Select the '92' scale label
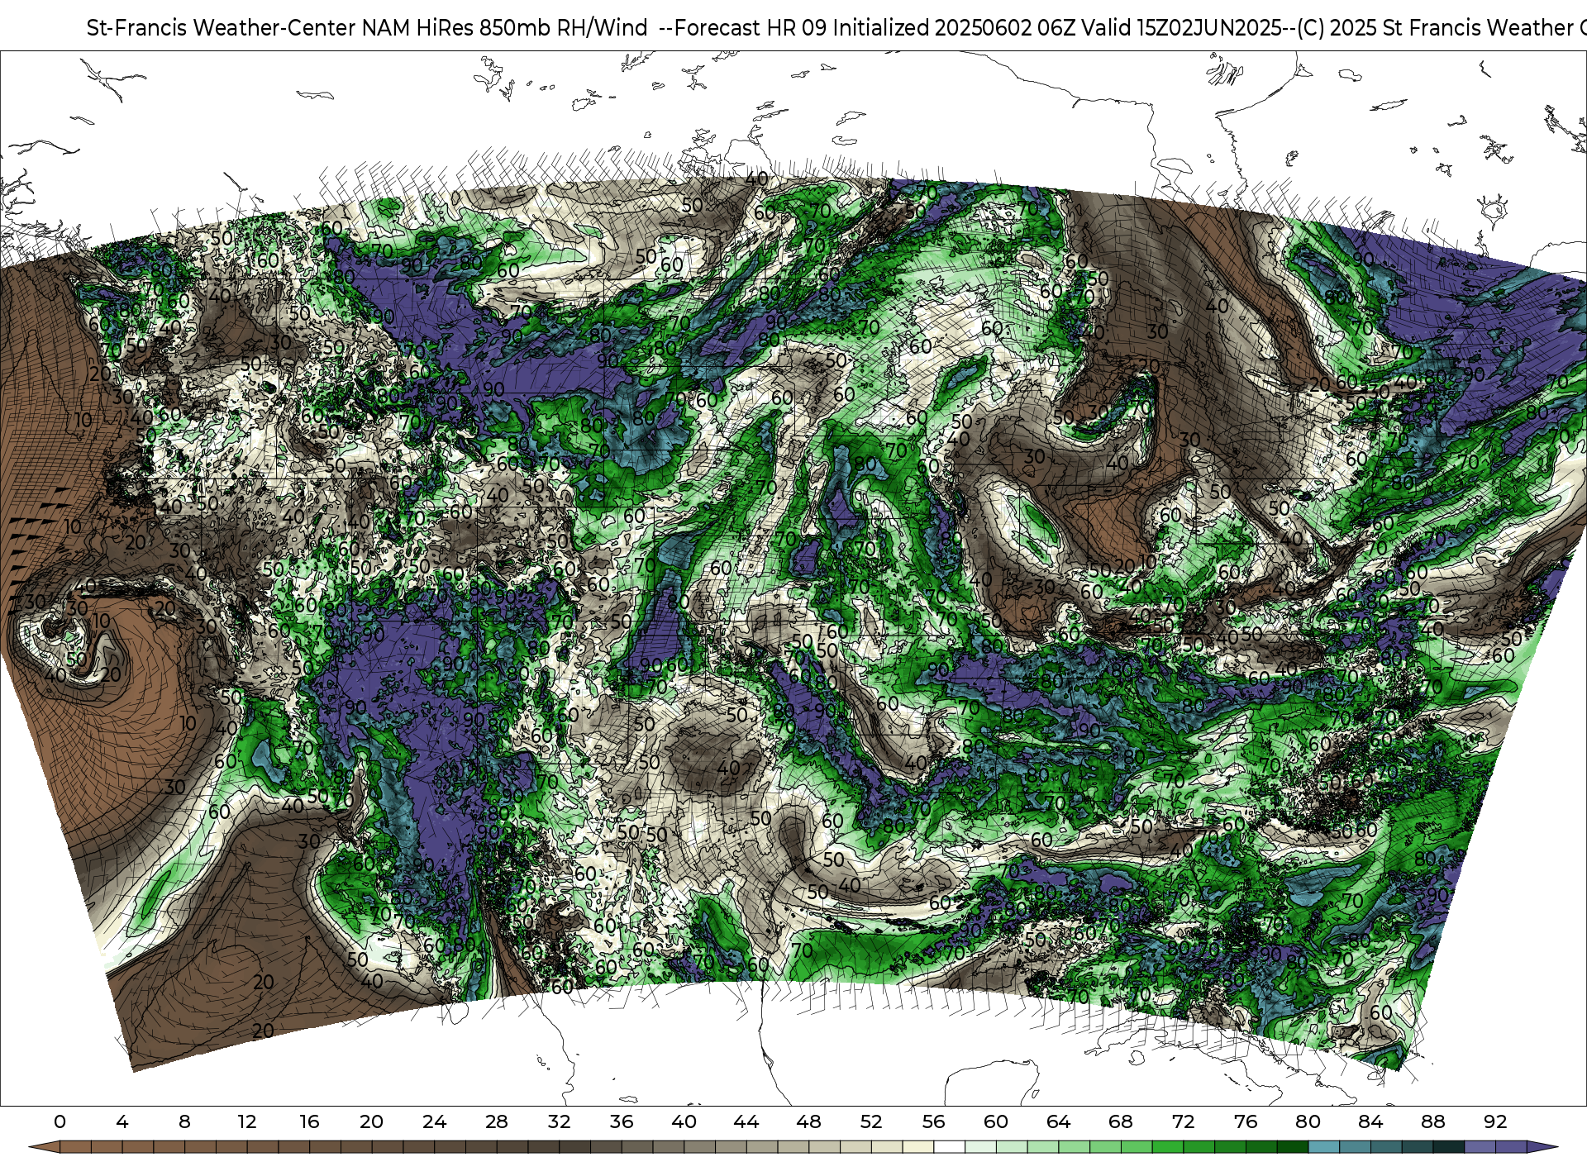Screen dimensions: 1587x1157 (x=1495, y=1122)
